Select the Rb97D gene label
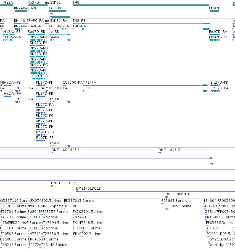The height and width of the screenshot is (249, 235). tap(33, 2)
